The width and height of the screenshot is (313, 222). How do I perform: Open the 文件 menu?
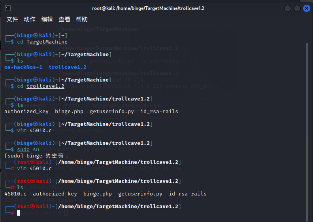[12, 19]
